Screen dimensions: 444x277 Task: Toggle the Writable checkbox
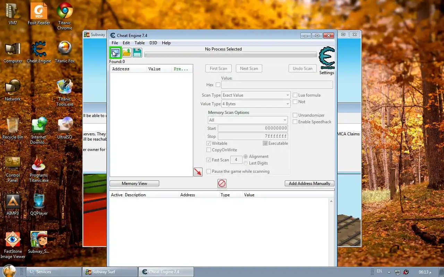pos(208,143)
